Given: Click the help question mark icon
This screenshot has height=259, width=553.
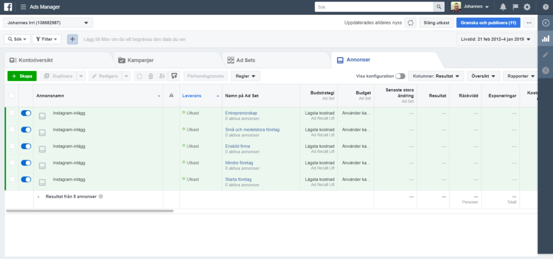Looking at the screenshot, I should click(x=545, y=7).
